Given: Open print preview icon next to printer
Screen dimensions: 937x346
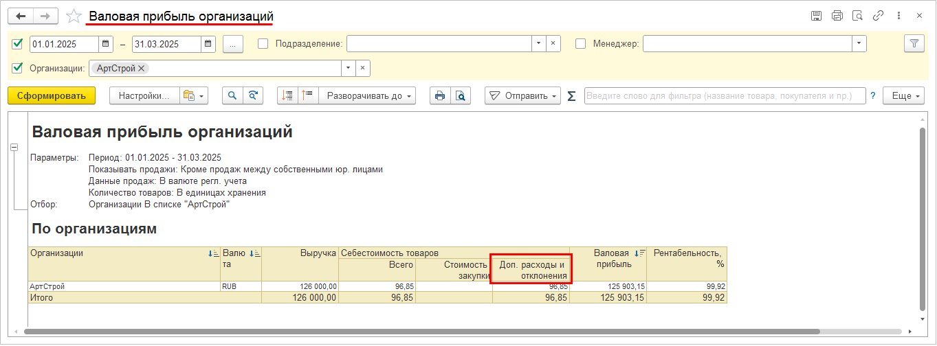Looking at the screenshot, I should pos(461,96).
